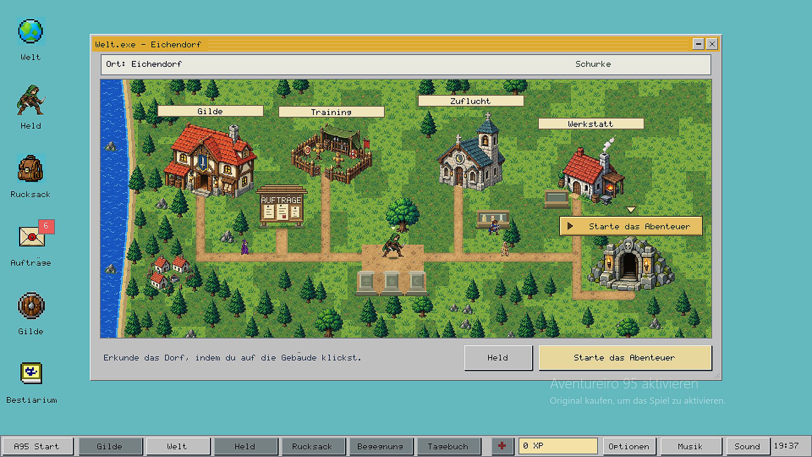Open Optionen in the taskbar
This screenshot has height=457, width=812.
tap(629, 446)
